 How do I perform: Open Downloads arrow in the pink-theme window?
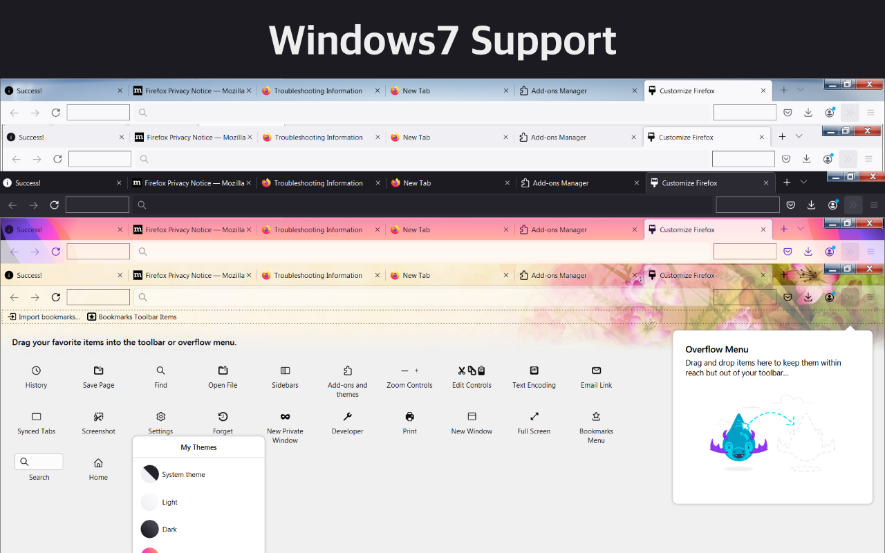(808, 252)
